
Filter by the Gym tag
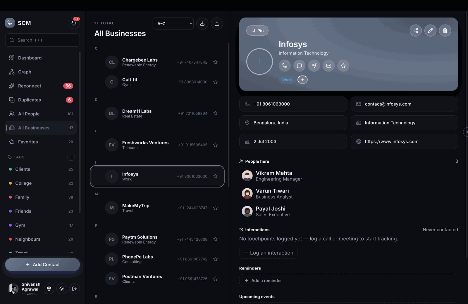click(41, 225)
